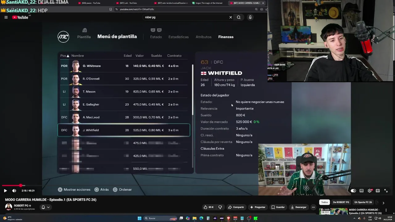The width and height of the screenshot is (395, 222).
Task: Select the R. O'Donnell player row
Action: coord(124,79)
